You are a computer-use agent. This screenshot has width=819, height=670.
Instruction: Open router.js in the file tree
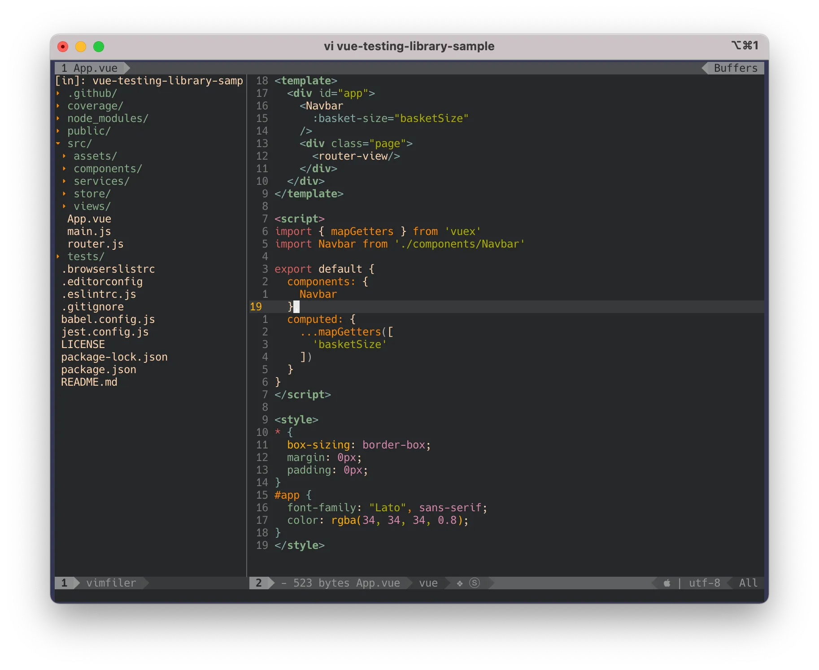point(96,244)
